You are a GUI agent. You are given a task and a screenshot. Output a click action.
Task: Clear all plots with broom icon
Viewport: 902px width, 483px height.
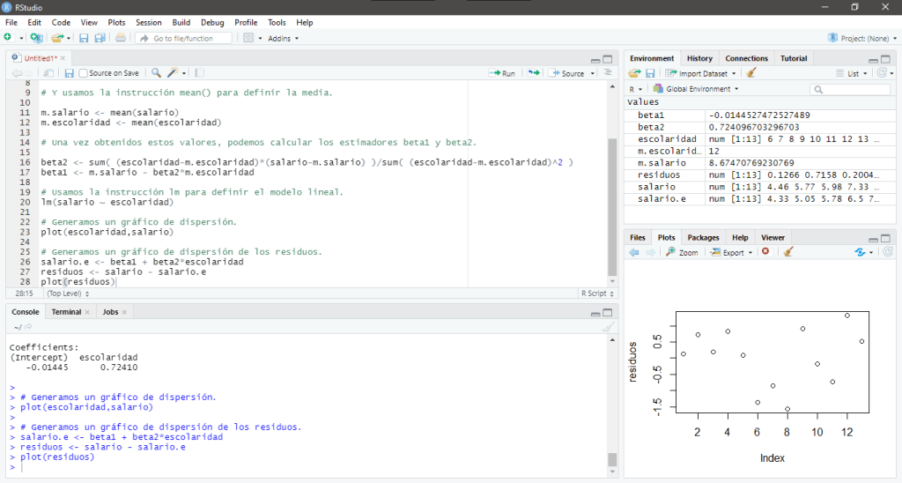[787, 252]
